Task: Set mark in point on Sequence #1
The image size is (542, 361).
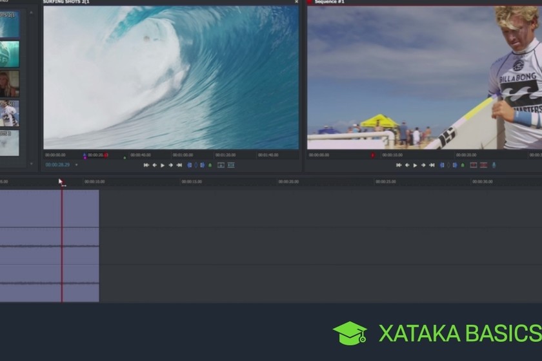Action: click(442, 165)
